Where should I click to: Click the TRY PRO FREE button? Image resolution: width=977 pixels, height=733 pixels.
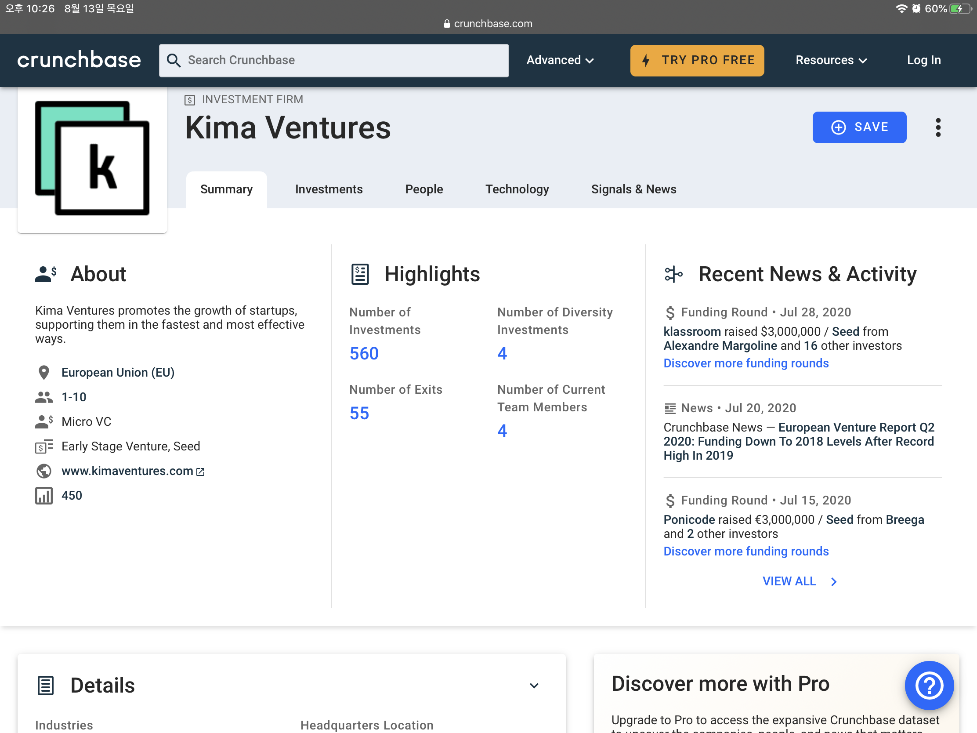coord(697,61)
